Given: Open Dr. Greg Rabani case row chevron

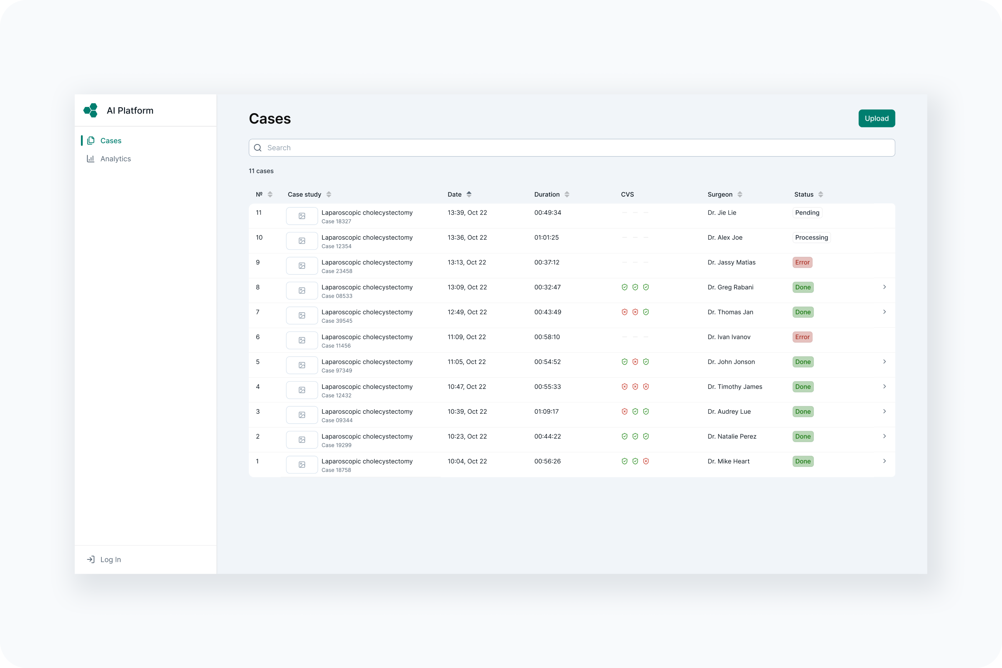Looking at the screenshot, I should coord(884,287).
